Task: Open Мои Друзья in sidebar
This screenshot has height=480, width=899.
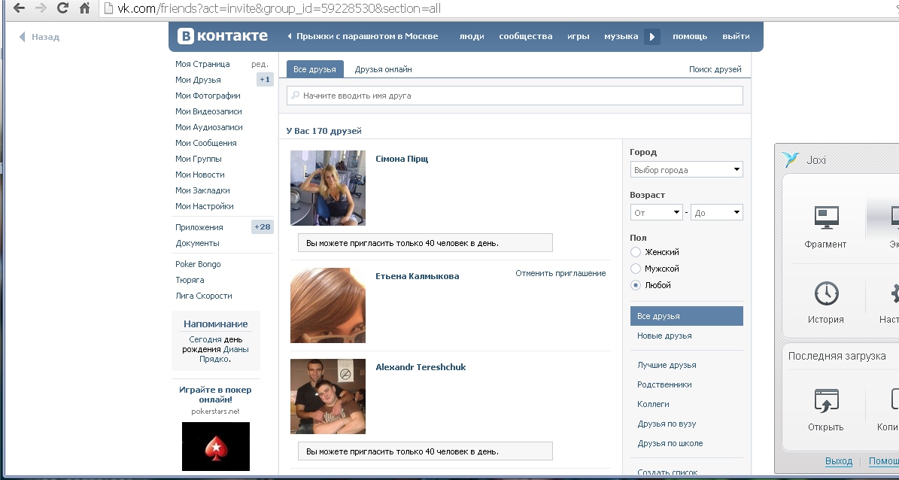Action: point(198,80)
